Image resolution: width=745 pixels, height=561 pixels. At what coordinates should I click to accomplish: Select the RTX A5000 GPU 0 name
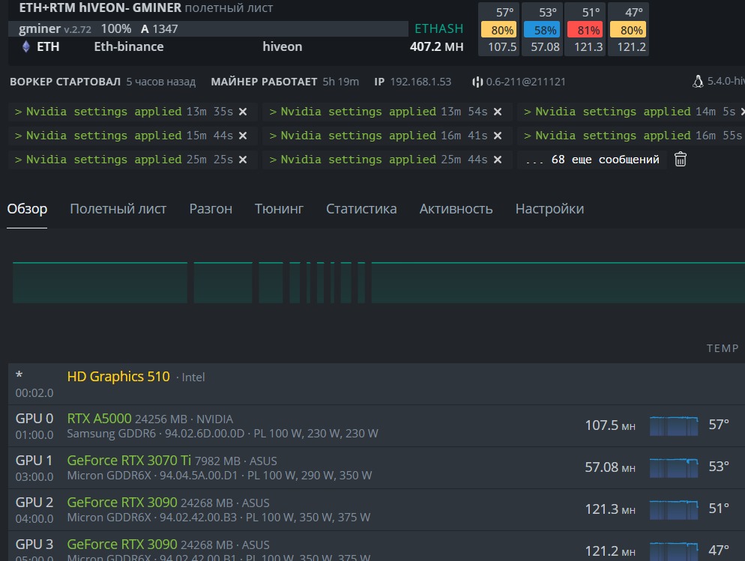click(x=99, y=419)
